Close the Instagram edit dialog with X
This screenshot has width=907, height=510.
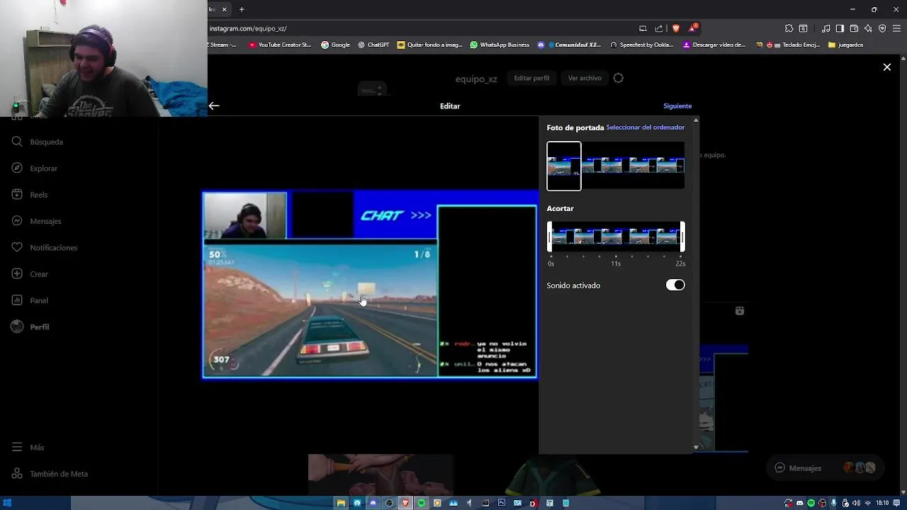886,67
